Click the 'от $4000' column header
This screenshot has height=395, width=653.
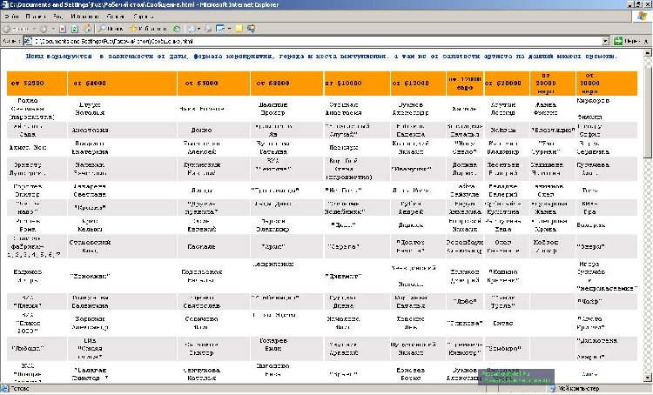122,84
